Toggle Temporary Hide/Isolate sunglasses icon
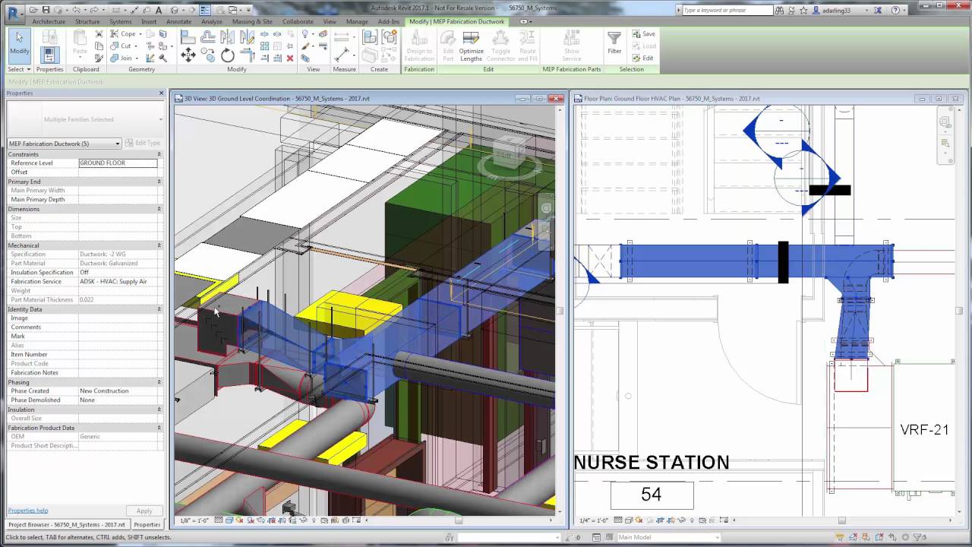The image size is (972, 547). coord(301,521)
